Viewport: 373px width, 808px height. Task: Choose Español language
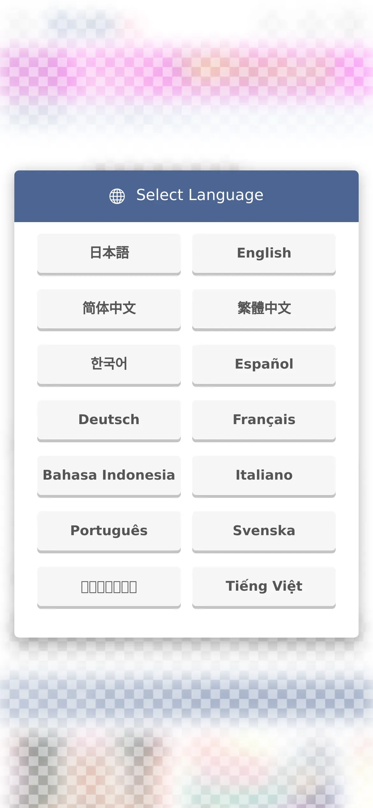[264, 365]
